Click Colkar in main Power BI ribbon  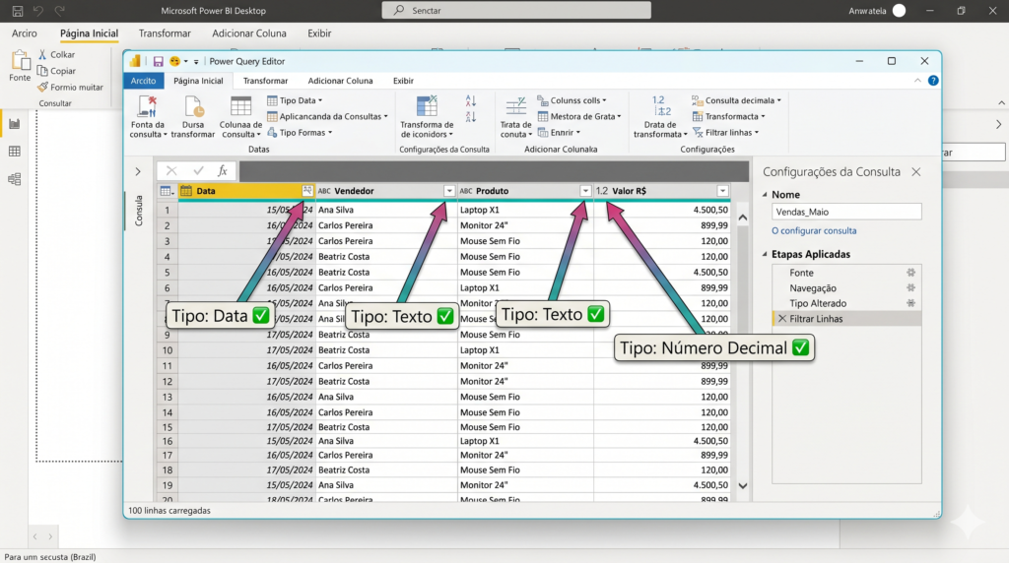tap(56, 55)
